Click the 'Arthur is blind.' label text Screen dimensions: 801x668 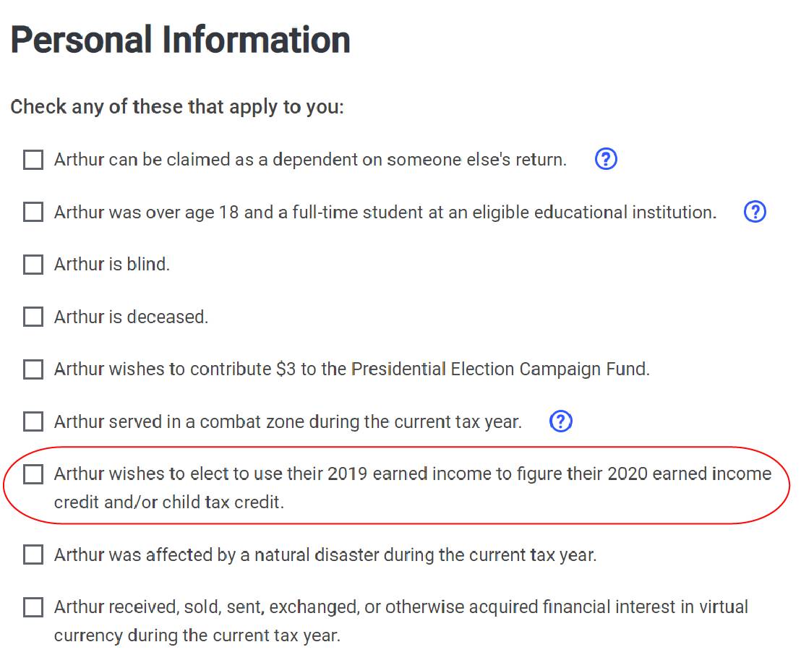pyautogui.click(x=112, y=265)
